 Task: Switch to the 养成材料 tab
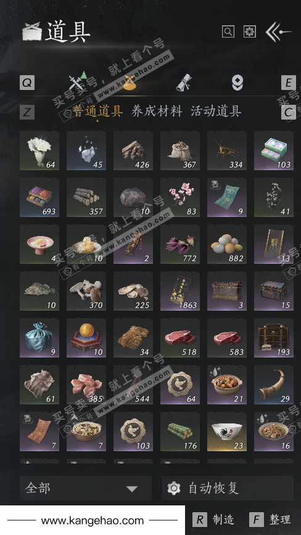click(x=157, y=111)
